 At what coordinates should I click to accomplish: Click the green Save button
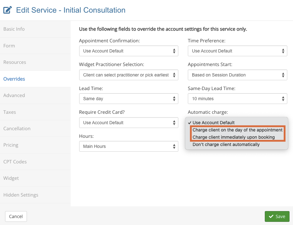(x=277, y=216)
